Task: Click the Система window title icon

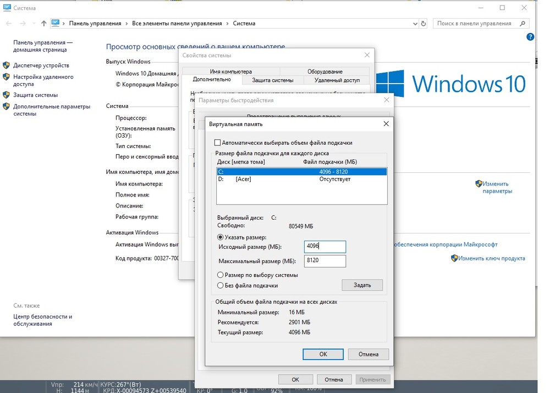Action: coord(7,7)
